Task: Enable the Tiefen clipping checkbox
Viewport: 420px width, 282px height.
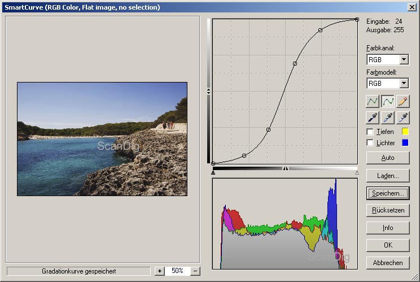Action: click(370, 132)
